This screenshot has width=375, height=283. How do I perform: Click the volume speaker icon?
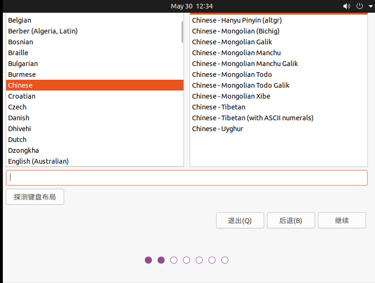(x=347, y=6)
